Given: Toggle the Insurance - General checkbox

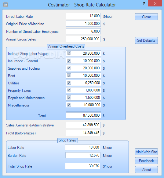Looking at the screenshot, I should coord(69,61).
